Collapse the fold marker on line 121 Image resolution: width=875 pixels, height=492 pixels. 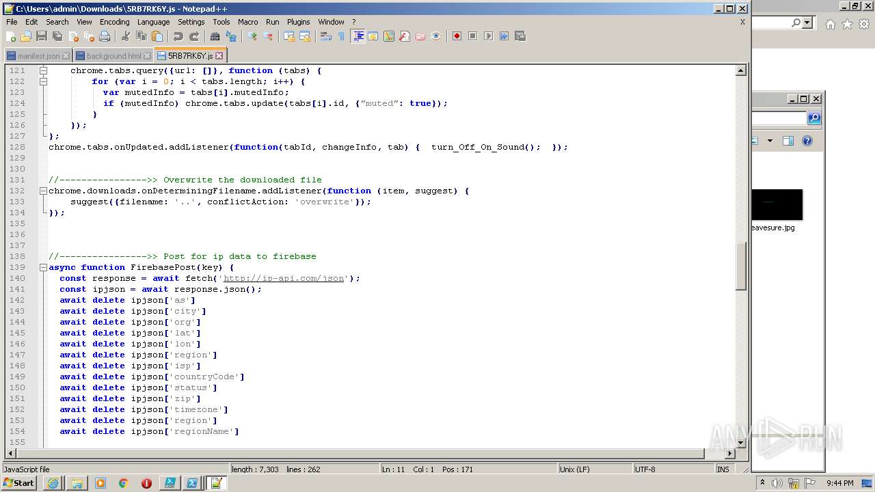click(43, 70)
